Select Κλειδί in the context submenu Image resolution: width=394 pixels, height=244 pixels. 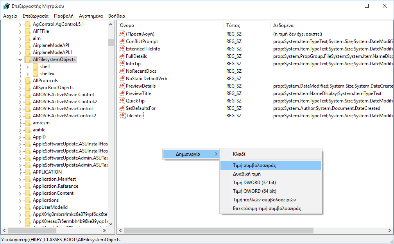[239, 154]
